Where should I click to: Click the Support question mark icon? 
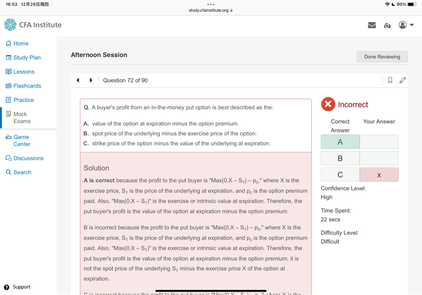point(7,287)
